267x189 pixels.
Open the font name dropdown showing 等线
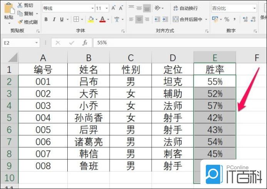(x=92, y=8)
